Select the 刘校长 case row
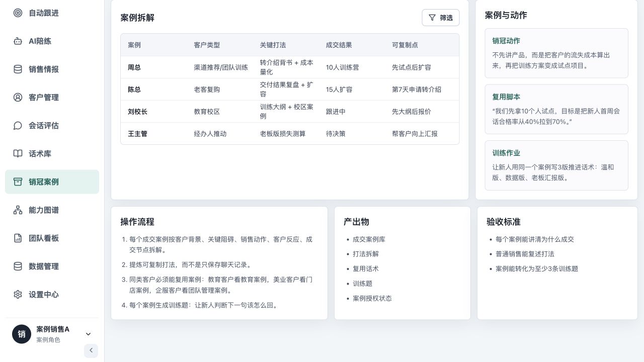644x362 pixels. point(290,112)
